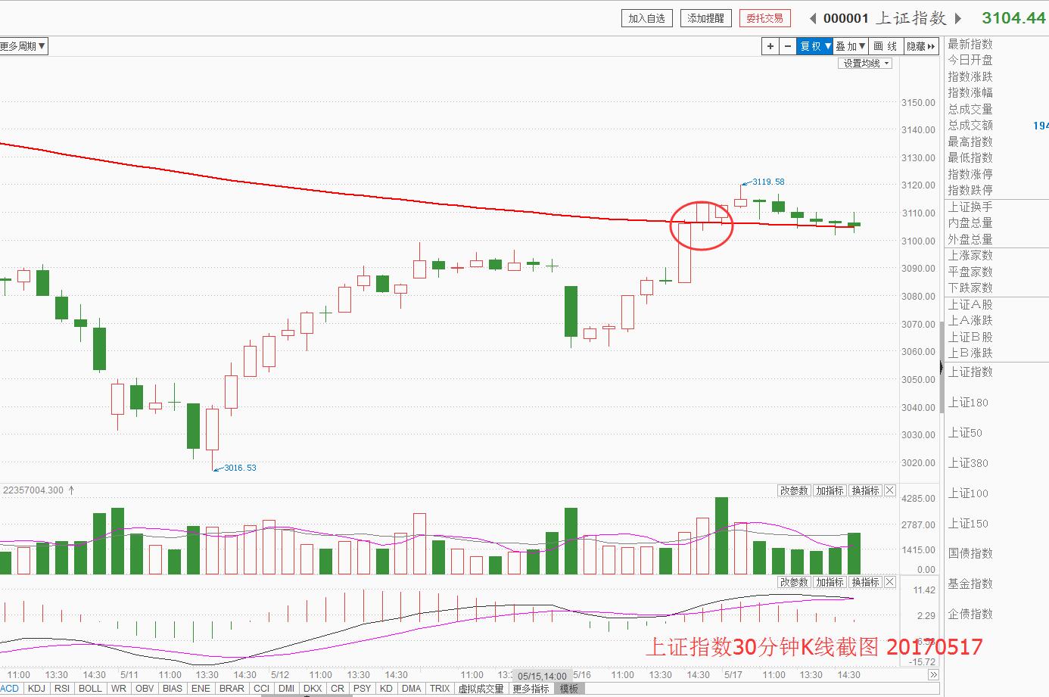Switch to the DMA indicator tab

point(412,689)
